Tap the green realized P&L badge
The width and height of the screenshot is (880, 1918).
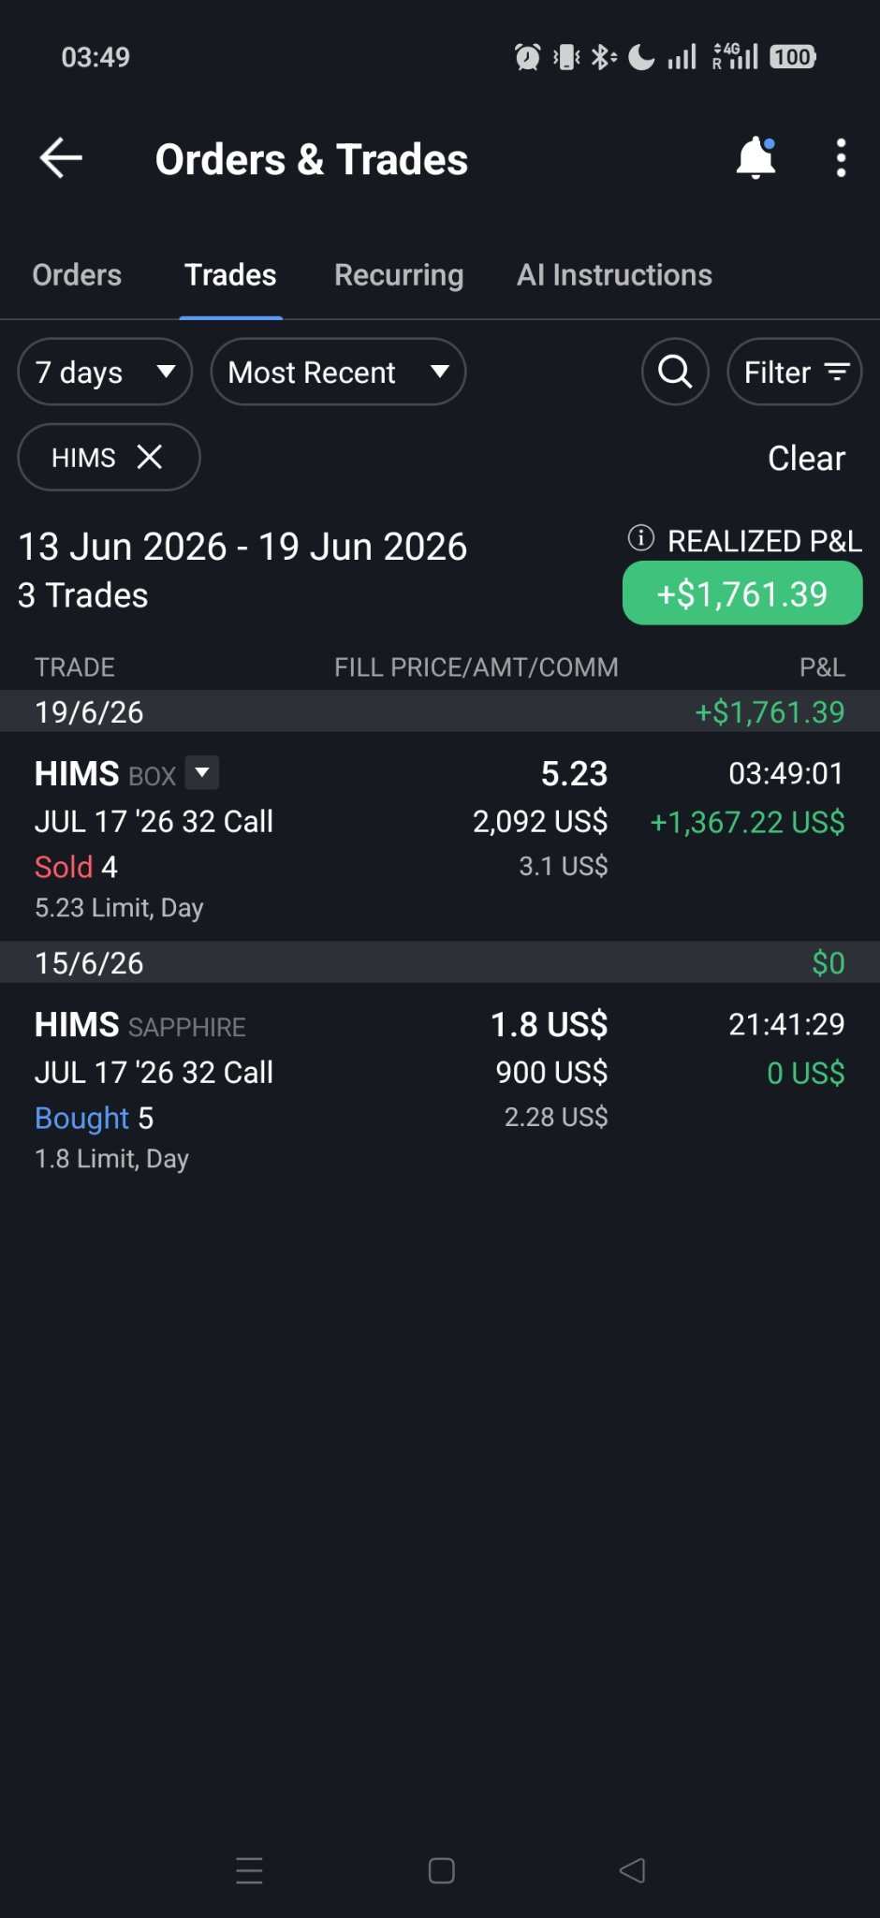tap(742, 593)
